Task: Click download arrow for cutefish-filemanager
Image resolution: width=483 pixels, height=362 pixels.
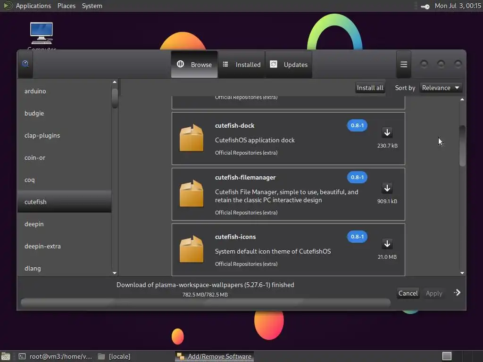Action: pos(387,188)
